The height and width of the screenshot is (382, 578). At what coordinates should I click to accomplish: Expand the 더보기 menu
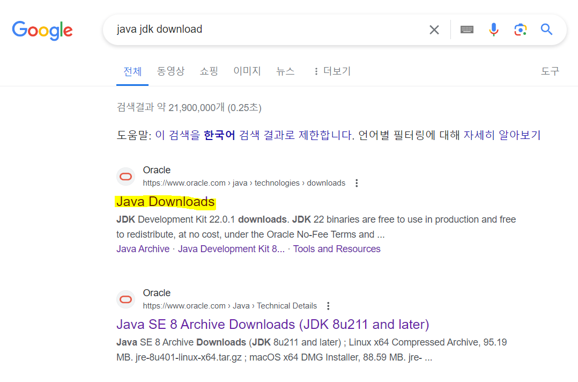pyautogui.click(x=332, y=71)
